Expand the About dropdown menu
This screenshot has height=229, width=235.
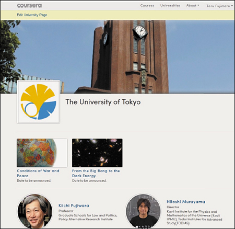coord(193,6)
